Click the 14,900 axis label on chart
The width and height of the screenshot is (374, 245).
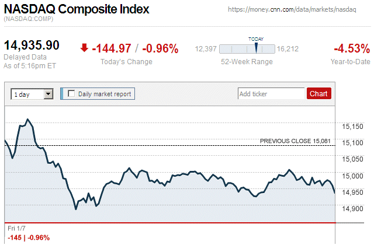pyautogui.click(x=352, y=209)
